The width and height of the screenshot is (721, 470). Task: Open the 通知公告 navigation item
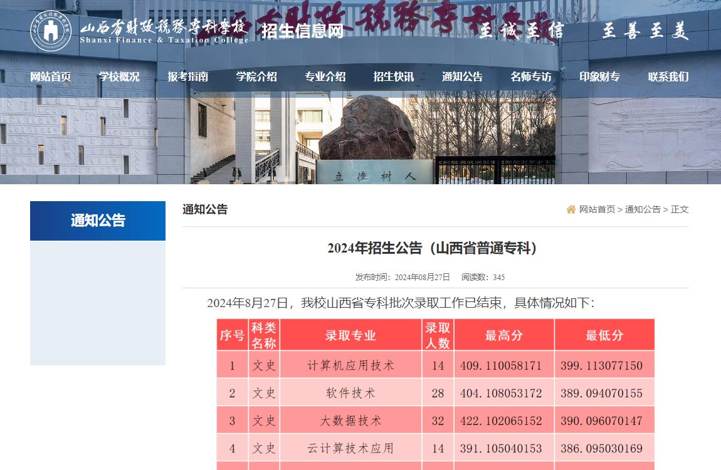pos(462,76)
